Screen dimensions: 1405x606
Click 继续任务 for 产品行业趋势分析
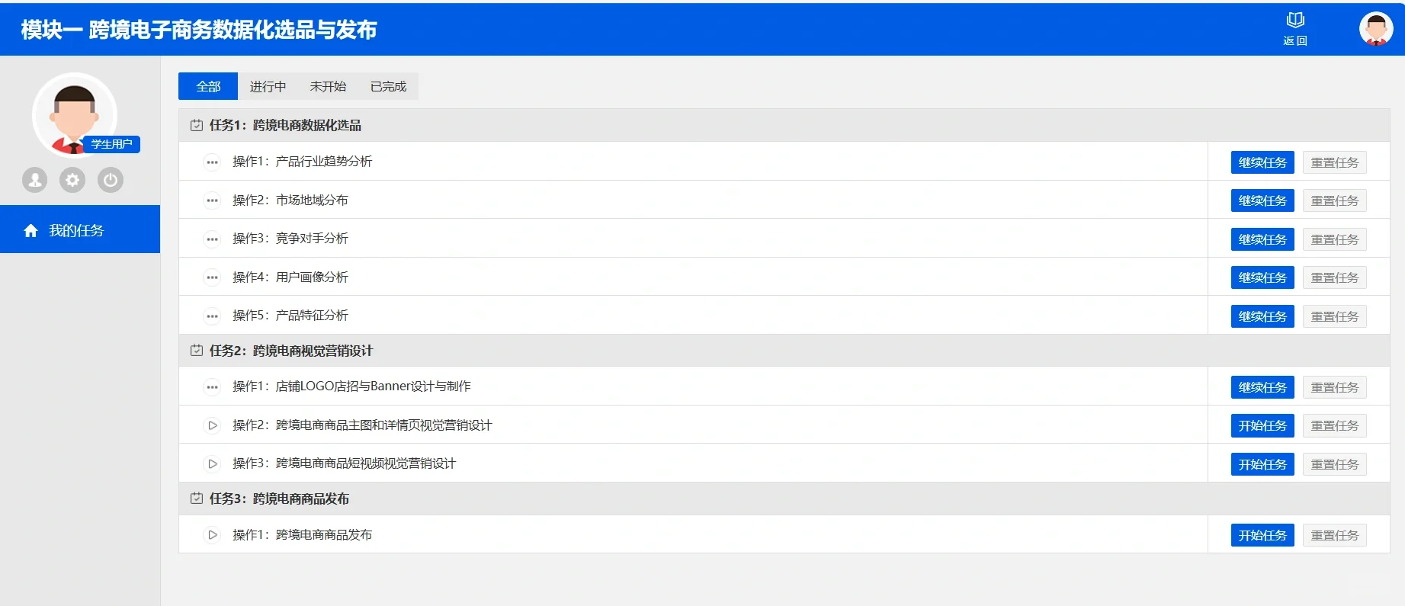point(1262,162)
